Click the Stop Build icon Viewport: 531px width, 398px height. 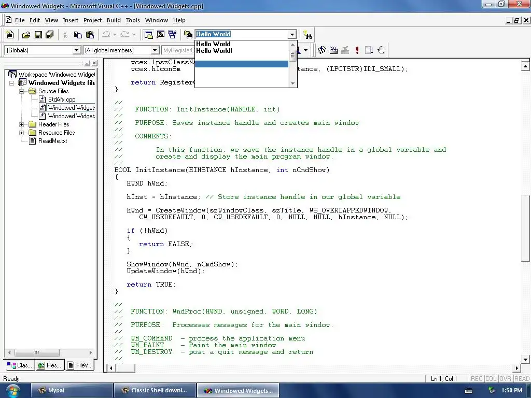[x=345, y=50]
